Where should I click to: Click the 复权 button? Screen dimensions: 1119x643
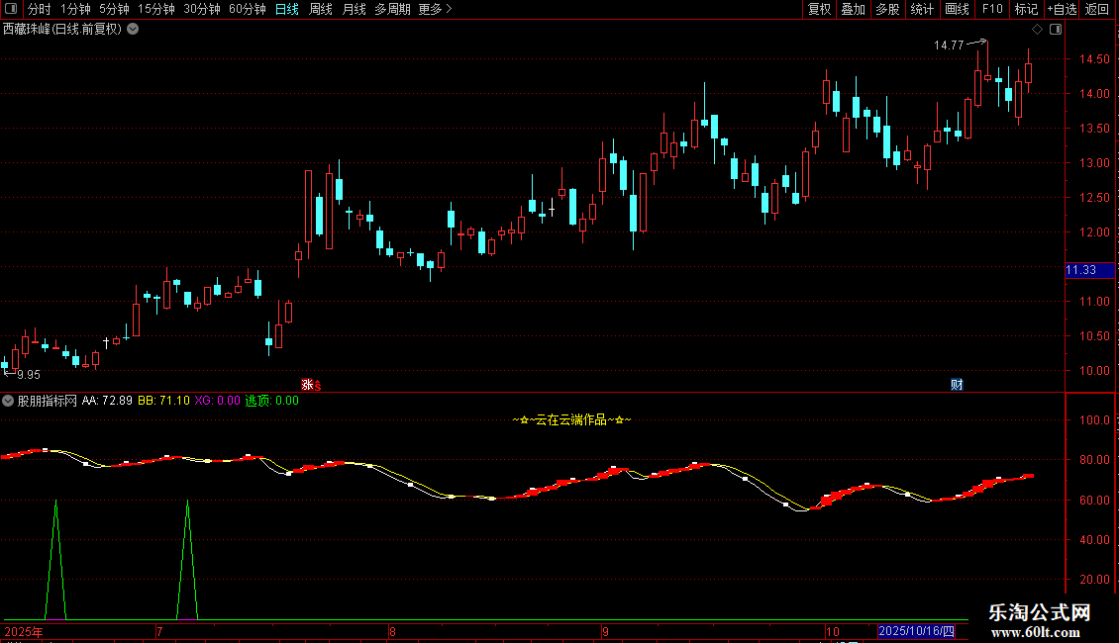tap(819, 9)
